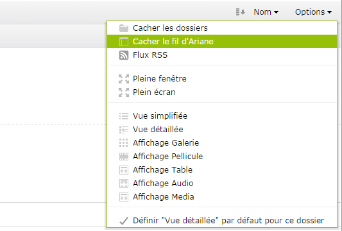
Task: Set Vue détaillée as default for this folder
Action: 222,221
